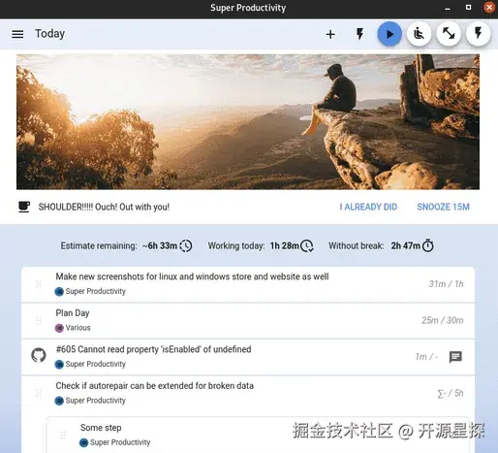Click the 1h 28m working today value
The height and width of the screenshot is (453, 498).
285,245
